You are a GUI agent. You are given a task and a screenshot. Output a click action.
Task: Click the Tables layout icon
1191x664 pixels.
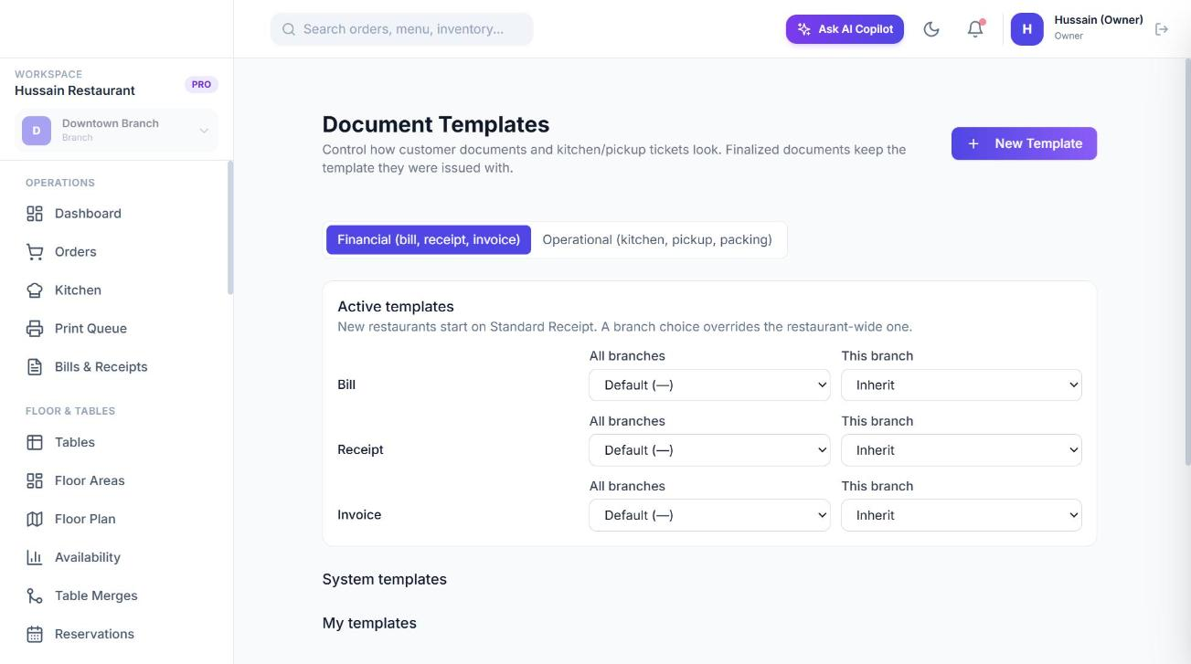click(35, 442)
